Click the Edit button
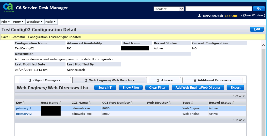This screenshot has width=267, height=136. pyautogui.click(x=257, y=29)
